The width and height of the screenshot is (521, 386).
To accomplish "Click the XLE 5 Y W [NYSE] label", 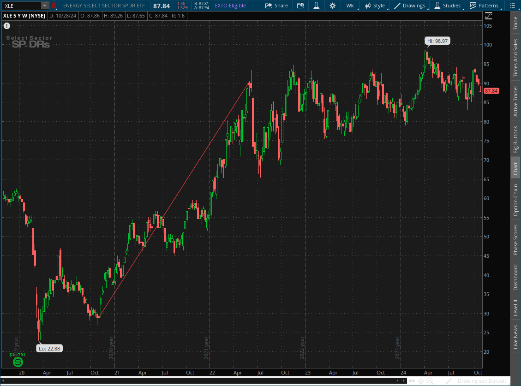I will point(24,16).
